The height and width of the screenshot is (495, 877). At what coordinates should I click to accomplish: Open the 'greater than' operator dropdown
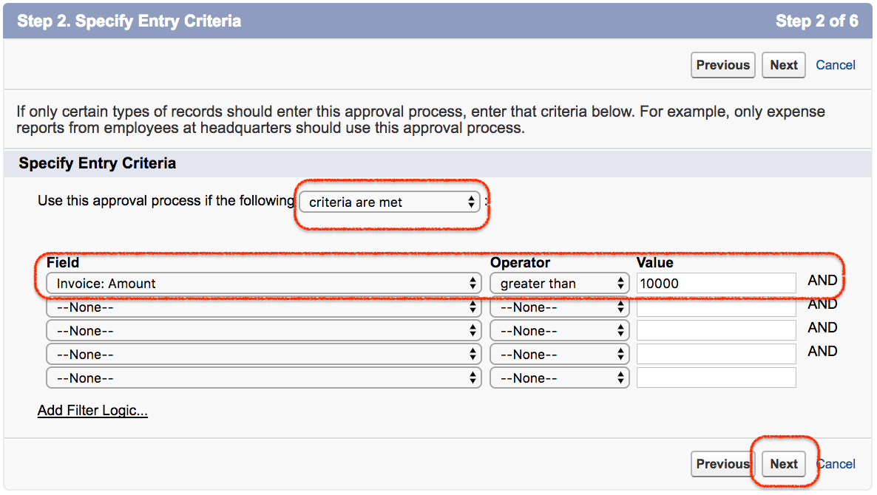coord(559,284)
